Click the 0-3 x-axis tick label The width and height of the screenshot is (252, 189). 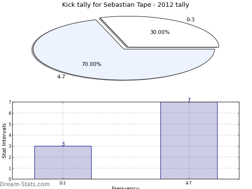tap(63, 183)
